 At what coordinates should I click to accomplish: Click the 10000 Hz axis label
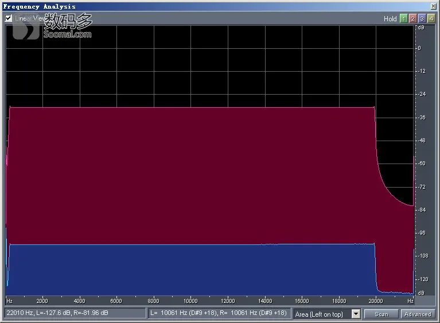(x=190, y=301)
